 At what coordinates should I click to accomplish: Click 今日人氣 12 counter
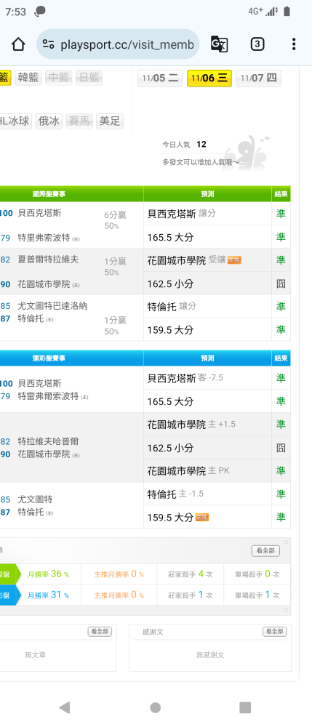184,145
